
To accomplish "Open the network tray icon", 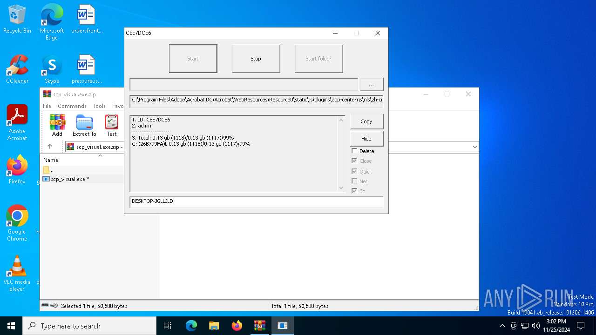I will (525, 326).
